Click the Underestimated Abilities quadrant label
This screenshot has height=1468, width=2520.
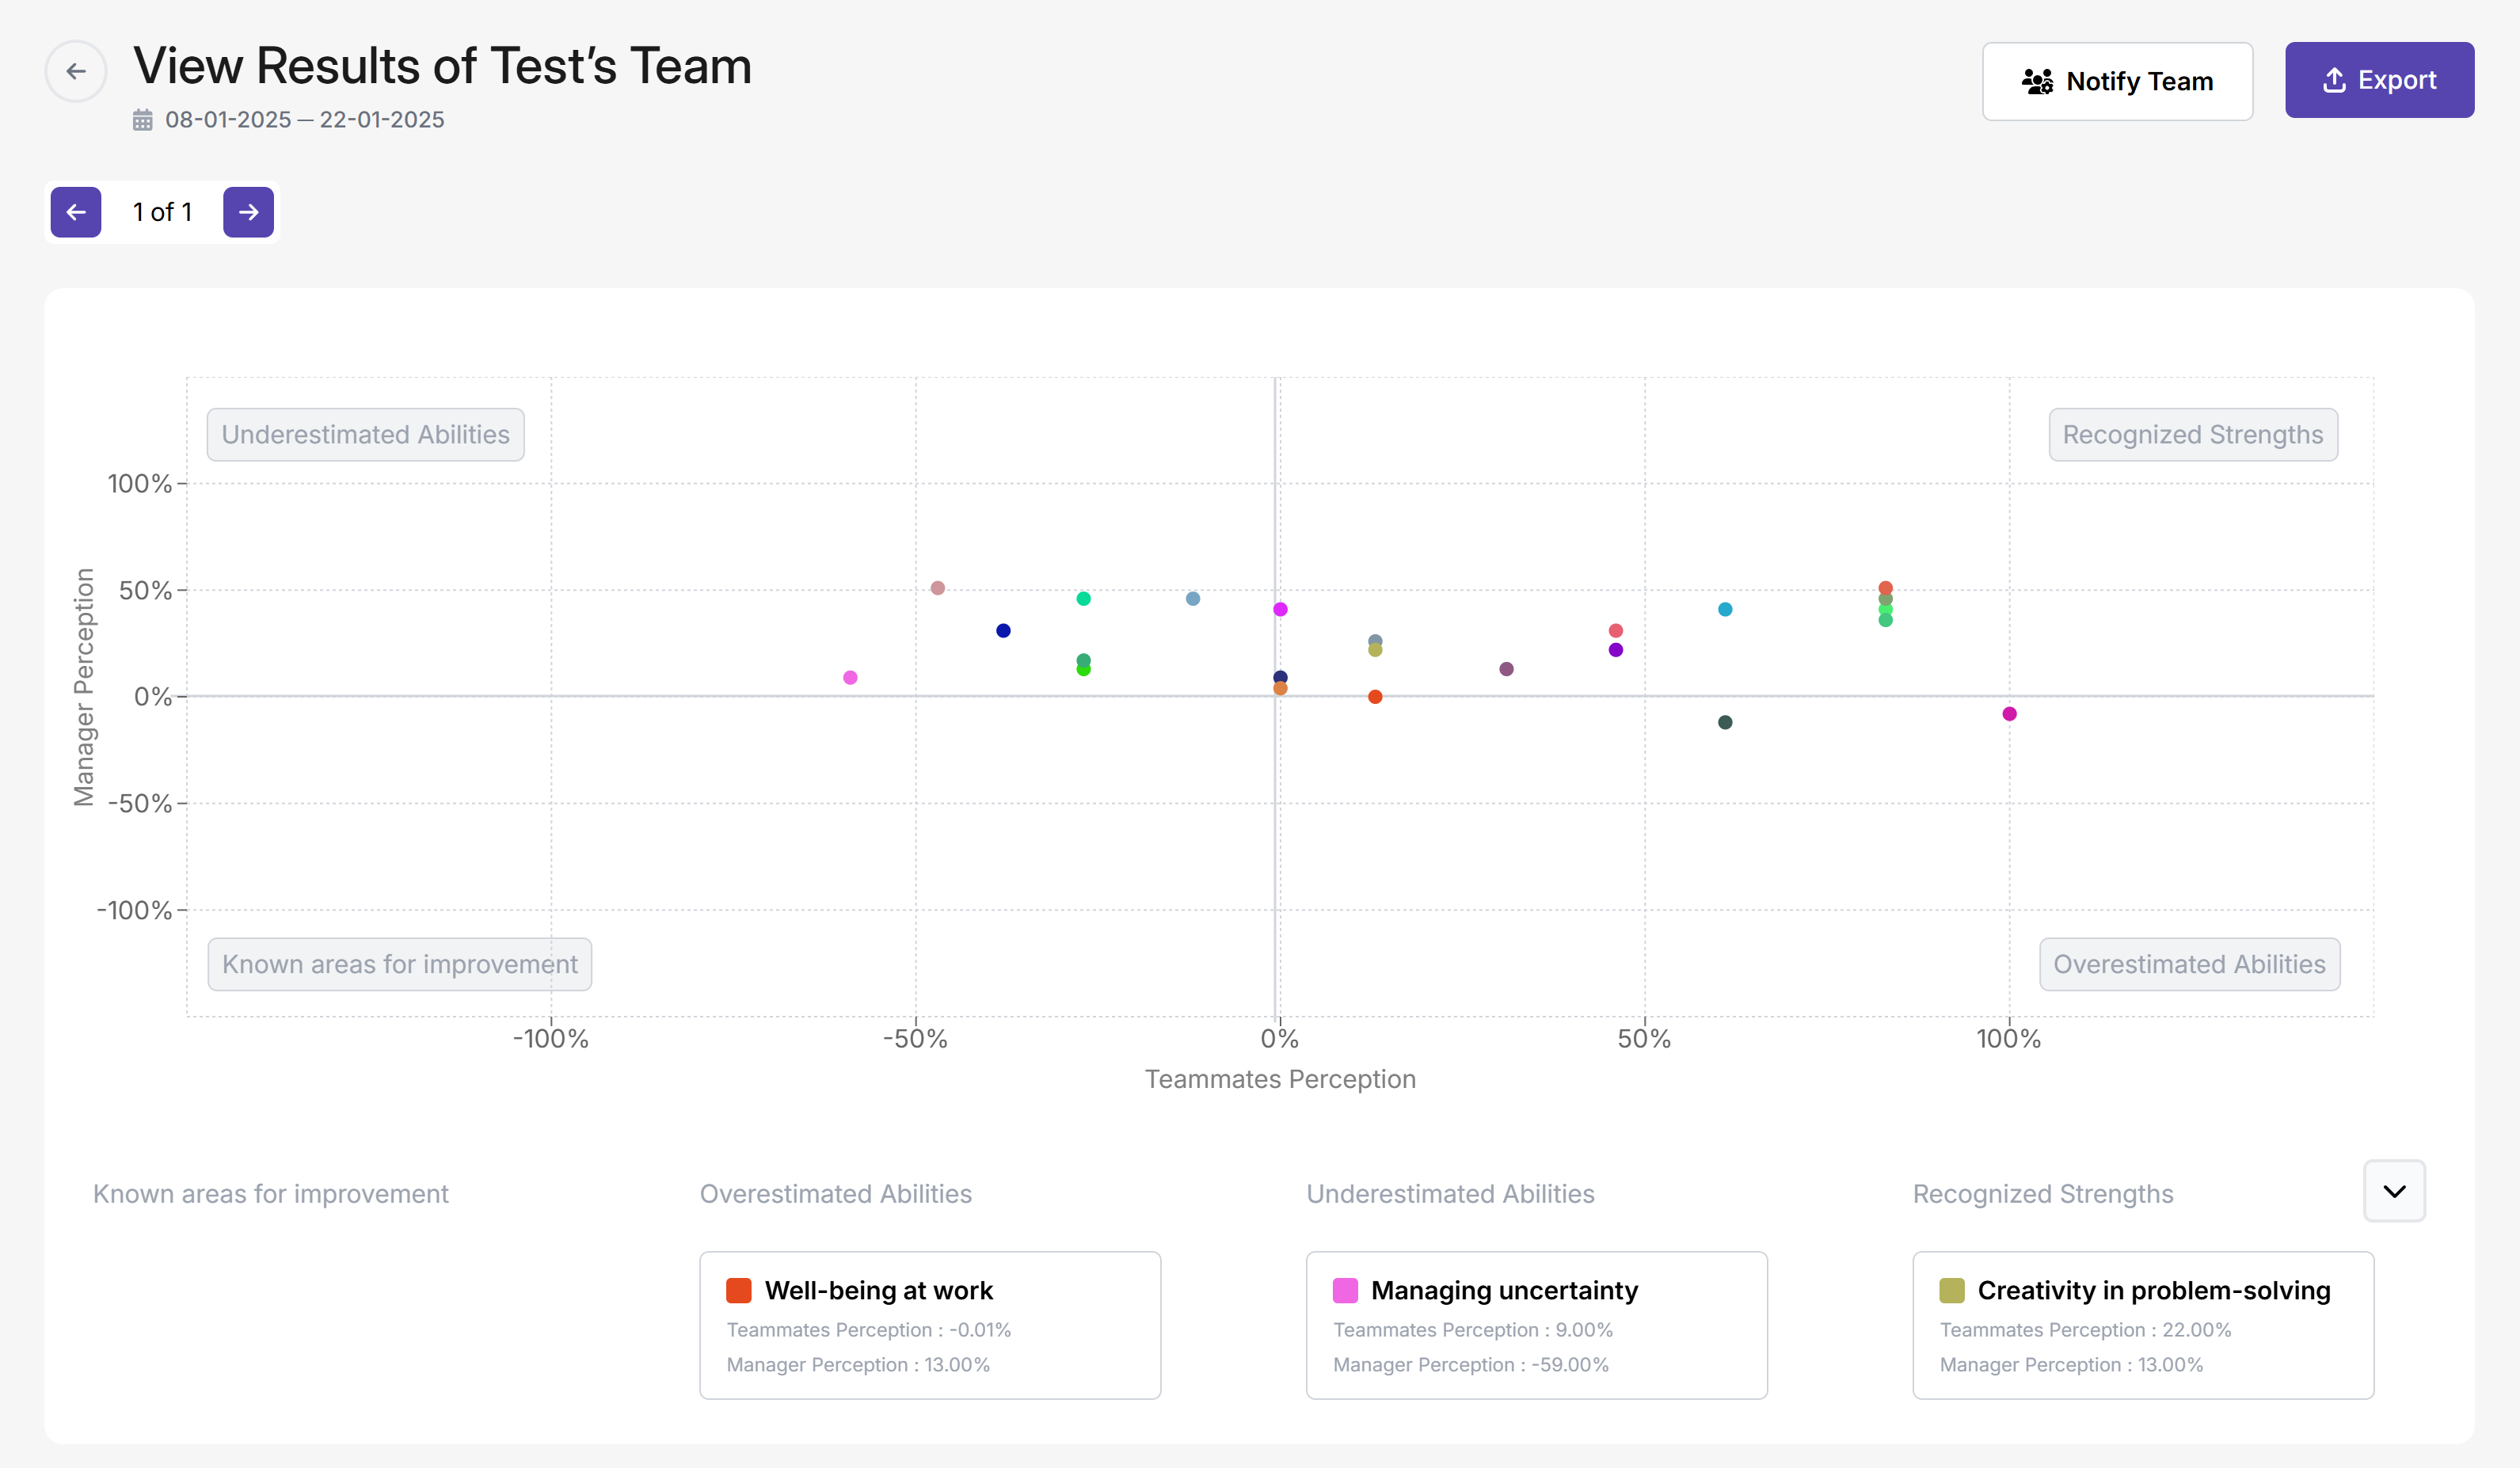[x=365, y=435]
